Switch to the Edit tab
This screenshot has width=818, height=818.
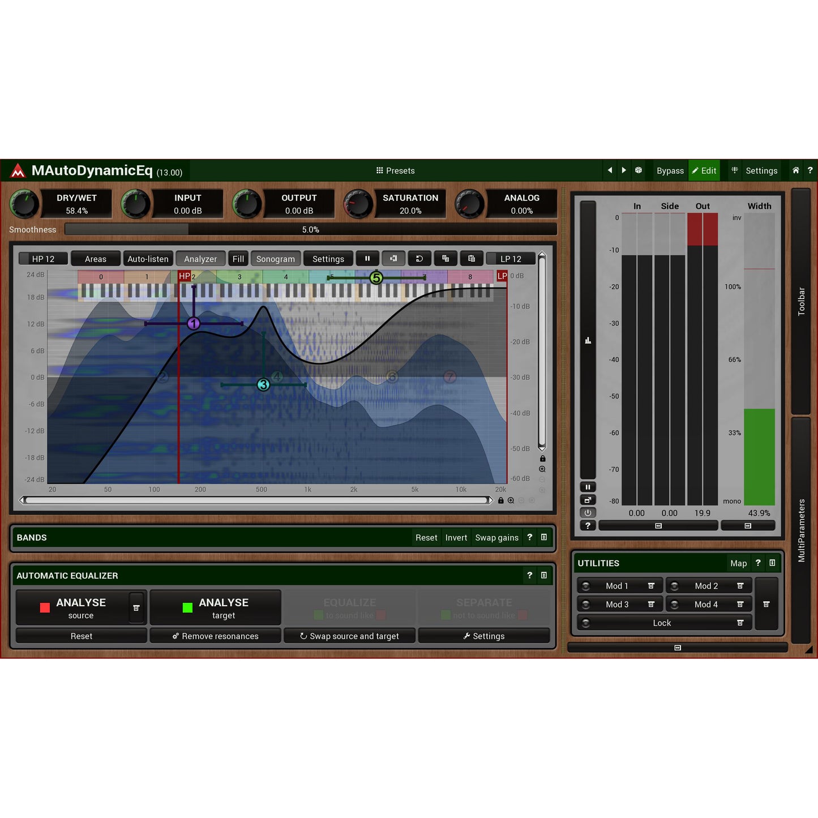point(704,170)
